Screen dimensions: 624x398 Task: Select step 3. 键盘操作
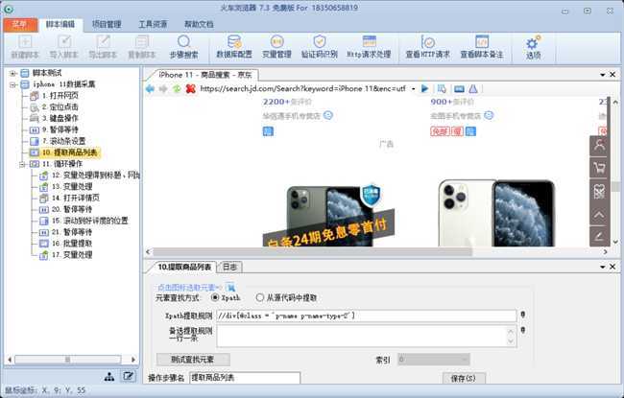60,118
